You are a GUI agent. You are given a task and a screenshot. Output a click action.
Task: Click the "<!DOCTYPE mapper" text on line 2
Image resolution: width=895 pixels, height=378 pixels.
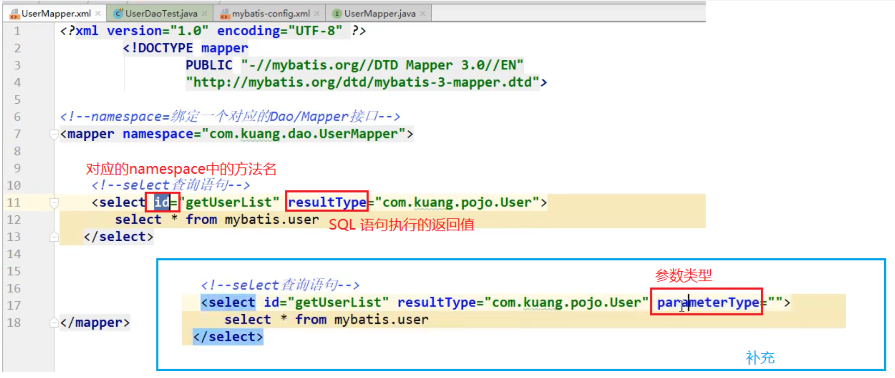[x=185, y=48]
